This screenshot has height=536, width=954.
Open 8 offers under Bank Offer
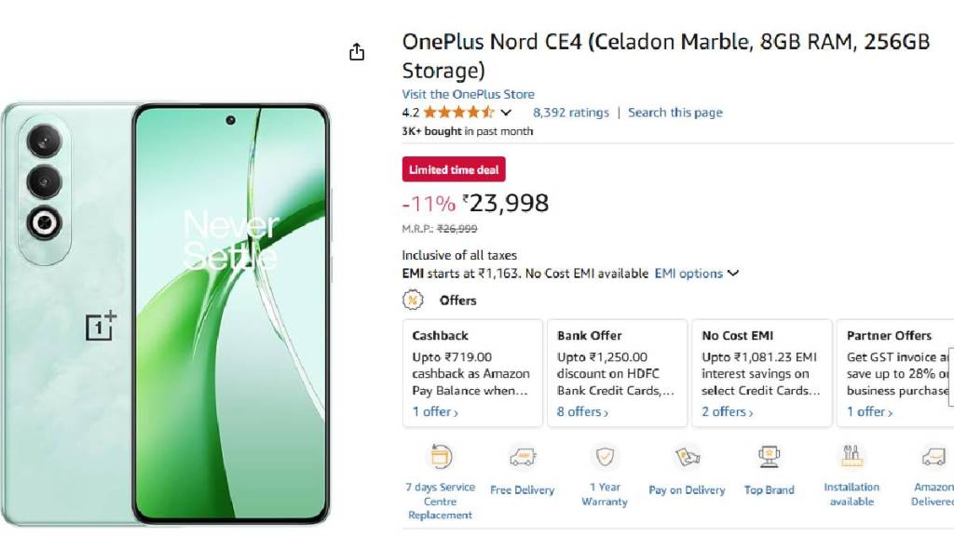[x=582, y=411]
